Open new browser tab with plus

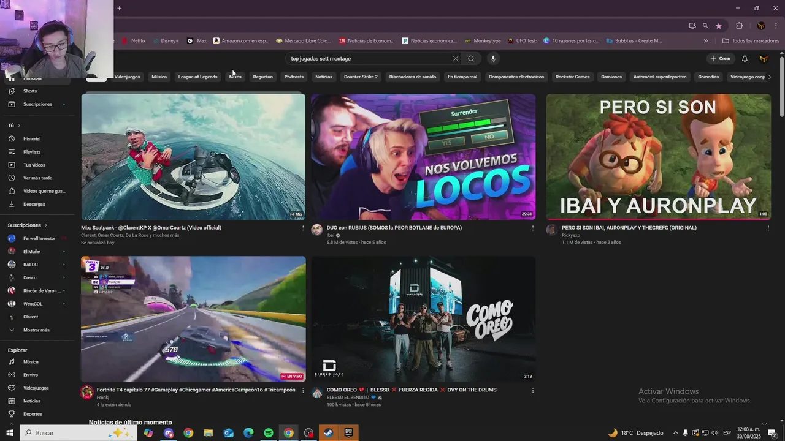tap(120, 8)
